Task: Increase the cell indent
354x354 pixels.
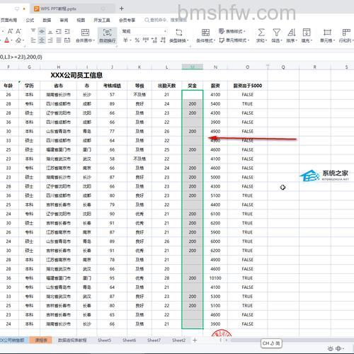Action: 67,31
